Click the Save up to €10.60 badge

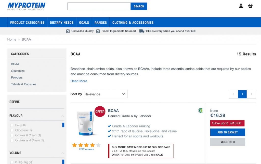click(227, 123)
